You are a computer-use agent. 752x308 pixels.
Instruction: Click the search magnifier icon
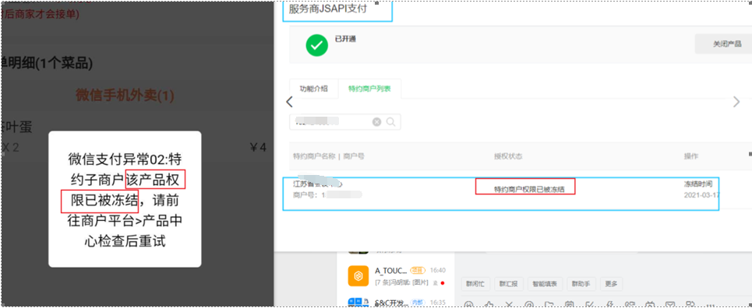[x=391, y=122]
